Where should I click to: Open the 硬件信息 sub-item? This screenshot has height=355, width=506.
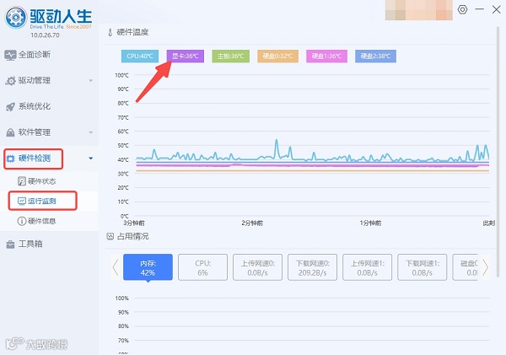41,221
